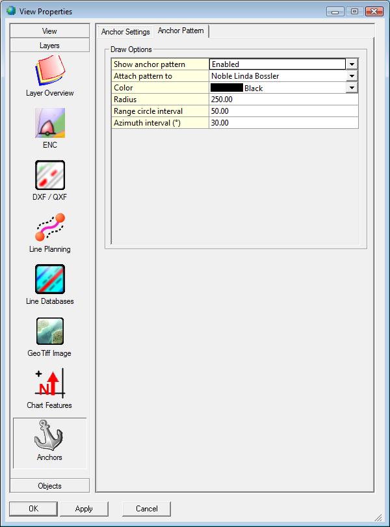This screenshot has width=390, height=527.
Task: Open the Objects section in sidebar
Action: tap(49, 485)
